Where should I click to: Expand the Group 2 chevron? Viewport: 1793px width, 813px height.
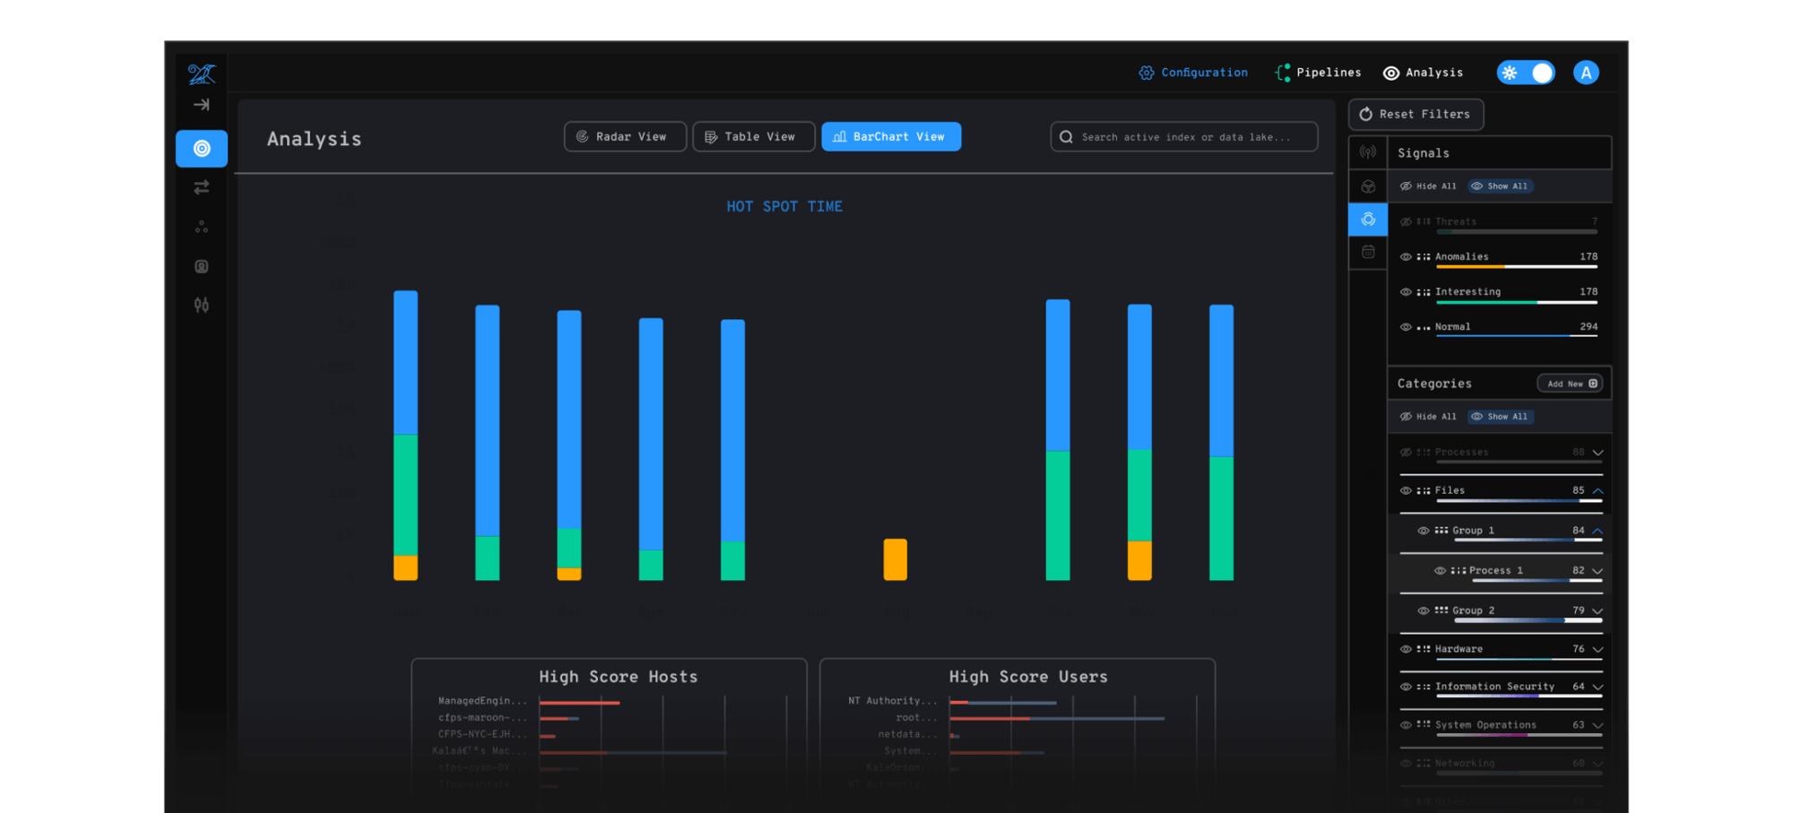click(x=1598, y=610)
